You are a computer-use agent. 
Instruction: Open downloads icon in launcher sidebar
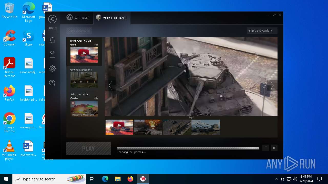click(52, 54)
